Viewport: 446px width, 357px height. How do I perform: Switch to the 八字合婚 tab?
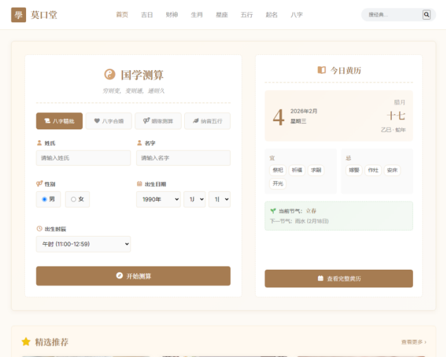coord(109,120)
